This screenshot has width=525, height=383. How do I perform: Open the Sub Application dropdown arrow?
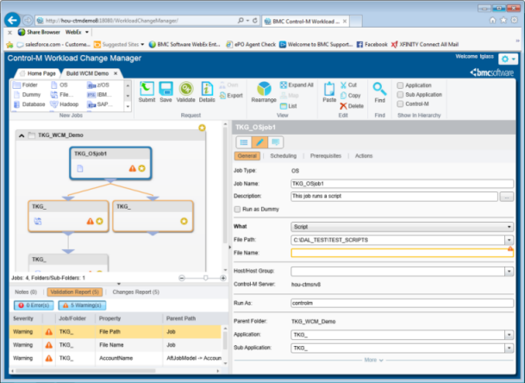(509, 348)
